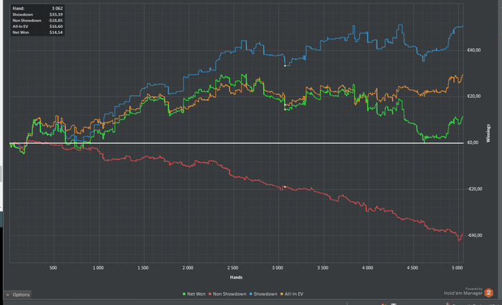Click the 4 500 x-axis label
This screenshot has width=502, height=305.
point(412,268)
